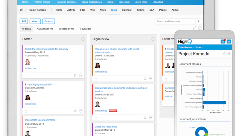Open more options for 'Please review this for accuracy' card

pos(151,79)
